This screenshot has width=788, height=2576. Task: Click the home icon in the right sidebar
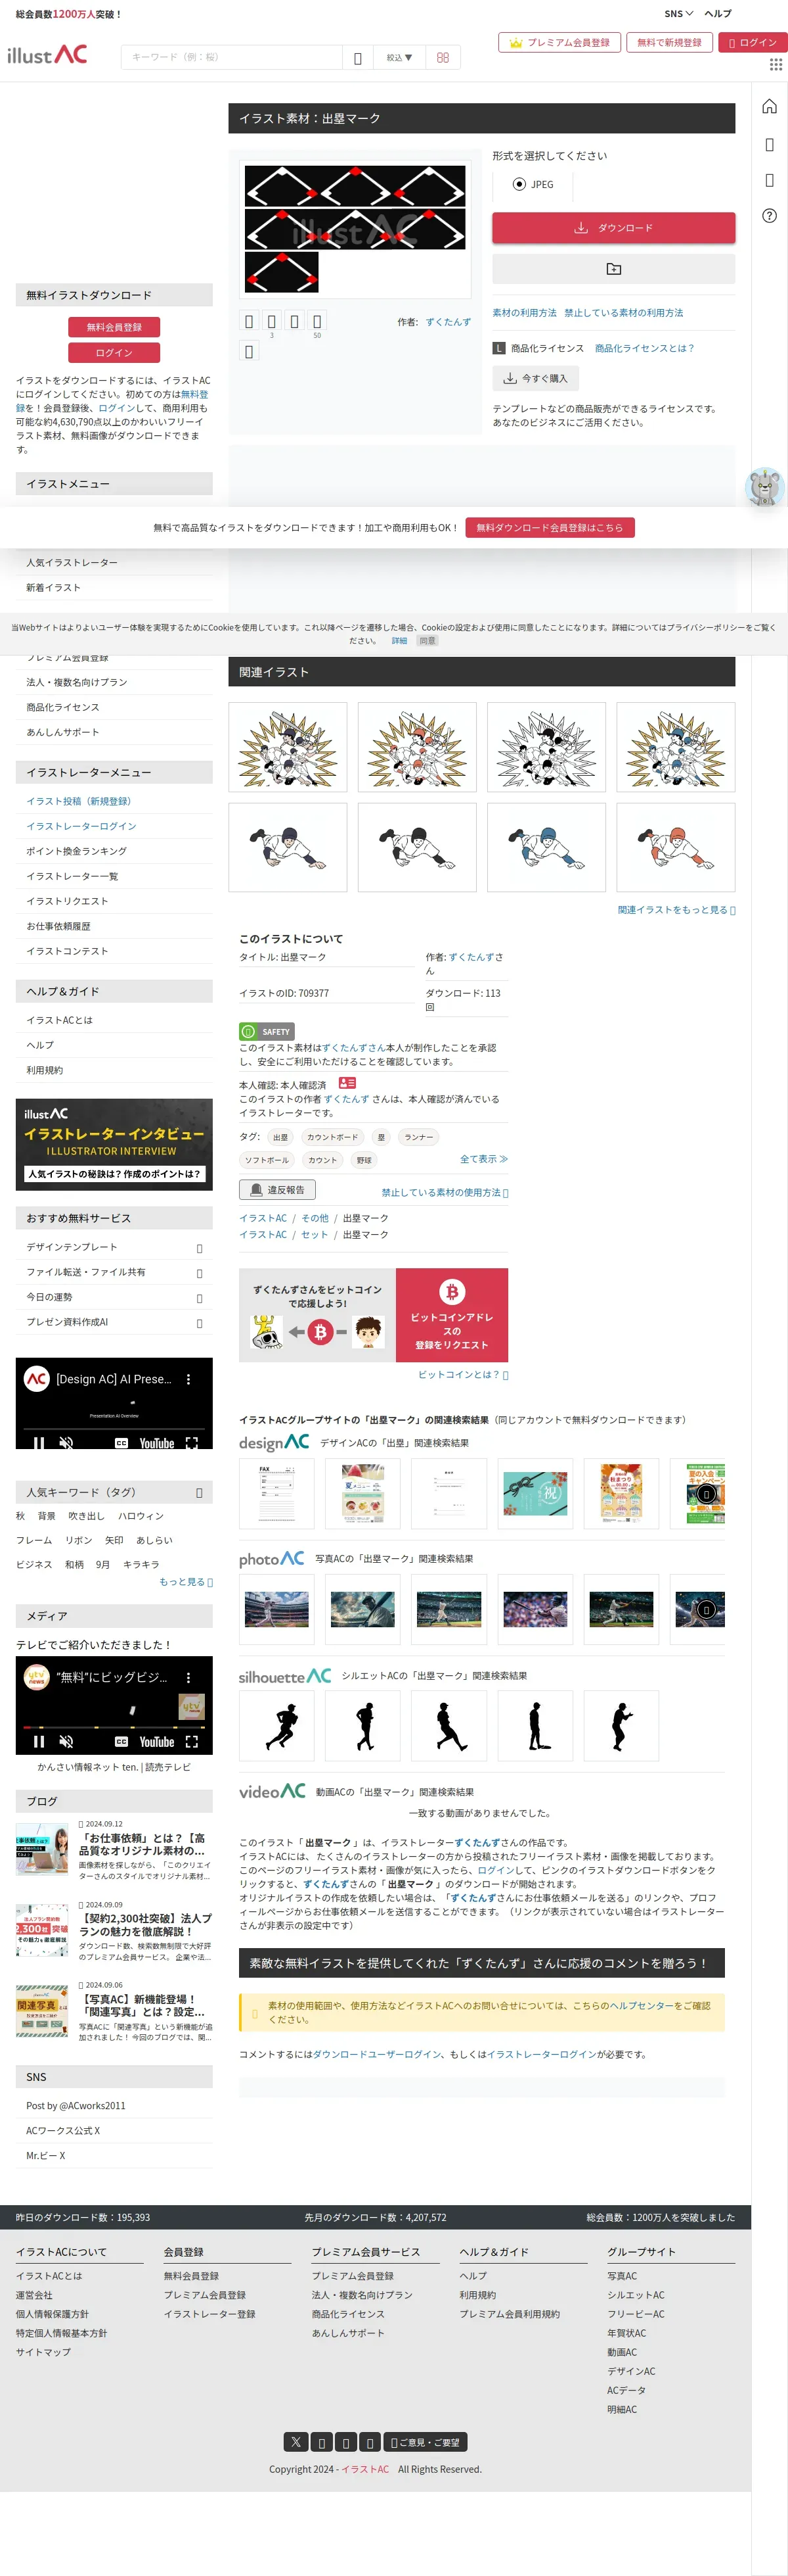[x=769, y=107]
